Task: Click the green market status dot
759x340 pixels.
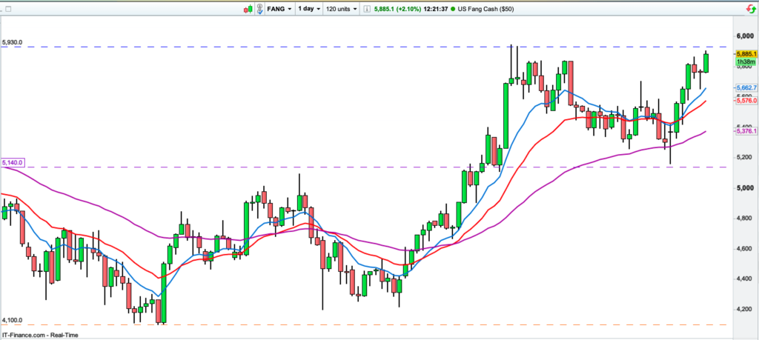Action: click(453, 9)
